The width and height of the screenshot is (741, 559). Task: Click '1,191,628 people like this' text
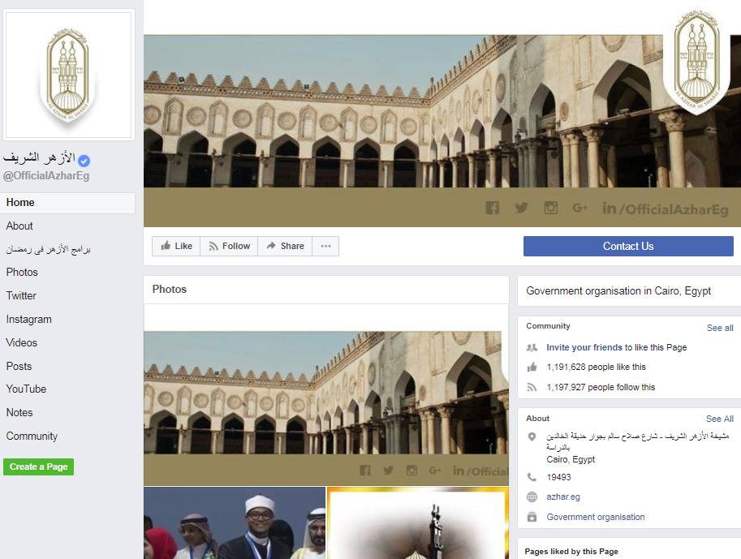pos(596,368)
